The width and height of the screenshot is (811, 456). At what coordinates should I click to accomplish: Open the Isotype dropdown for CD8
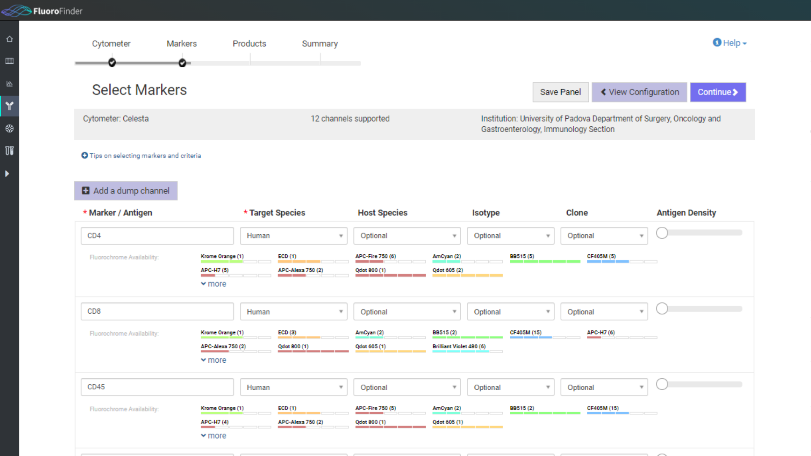510,311
